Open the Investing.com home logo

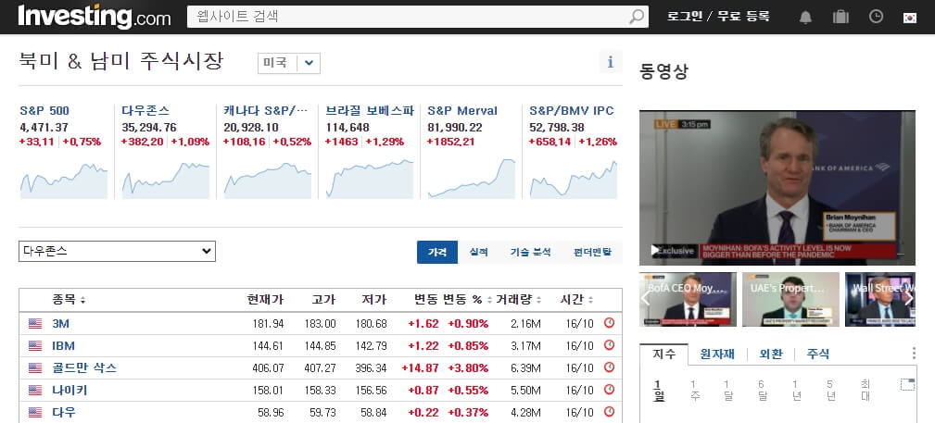(95, 17)
